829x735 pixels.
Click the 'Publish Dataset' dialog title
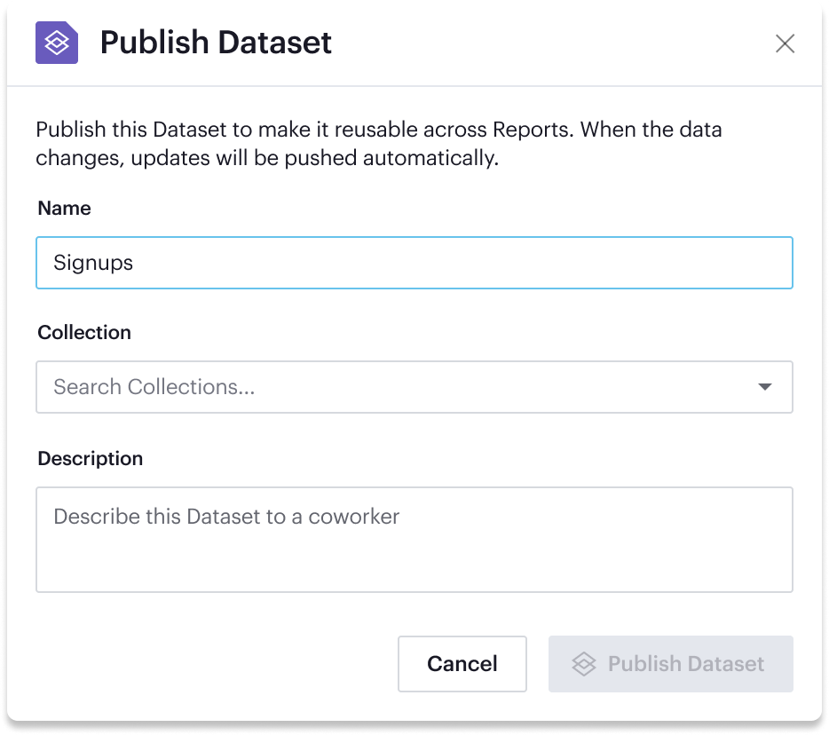(216, 43)
